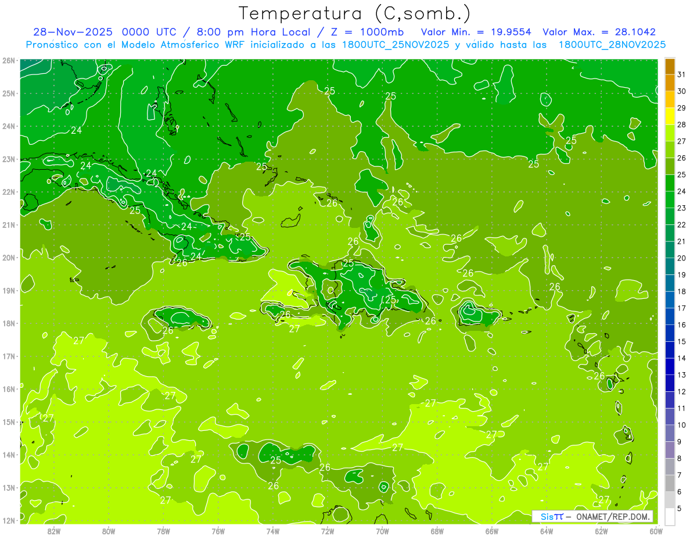Click the 20N latitude axis label
Screen dimensions: 697x539
(8, 258)
